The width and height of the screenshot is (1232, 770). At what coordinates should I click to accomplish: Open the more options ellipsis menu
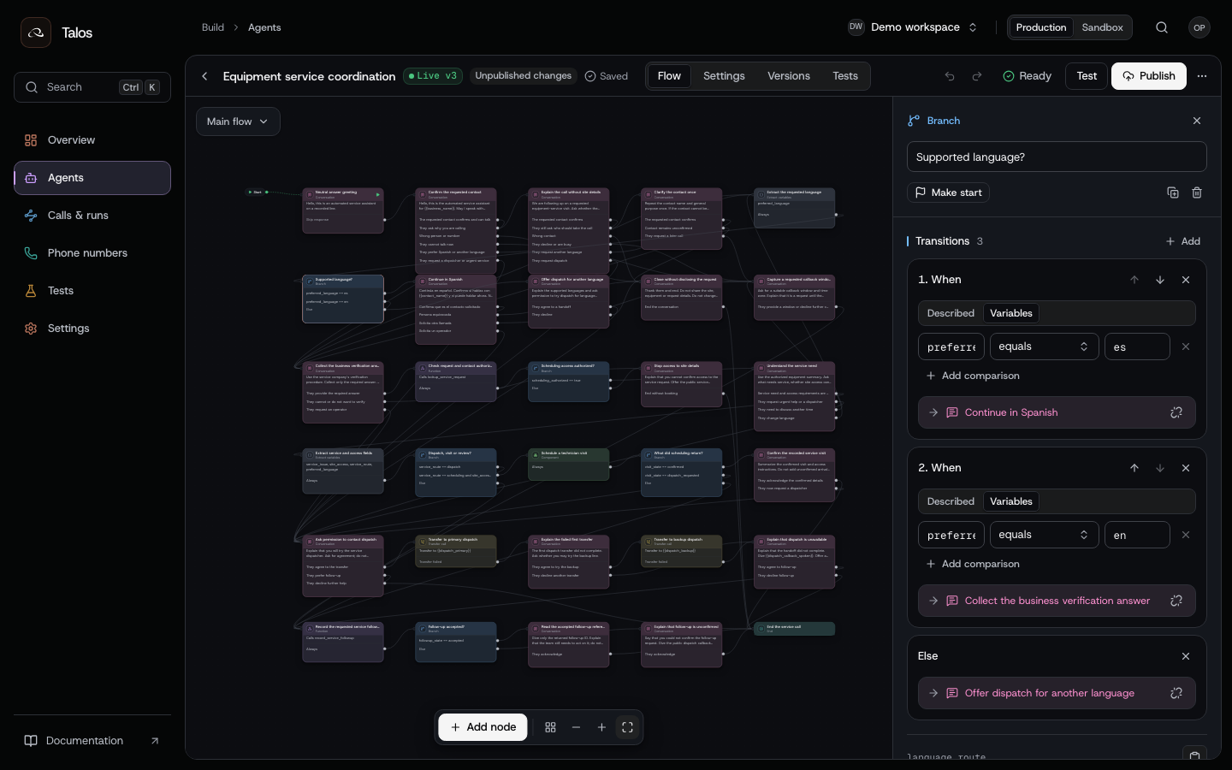click(1202, 76)
